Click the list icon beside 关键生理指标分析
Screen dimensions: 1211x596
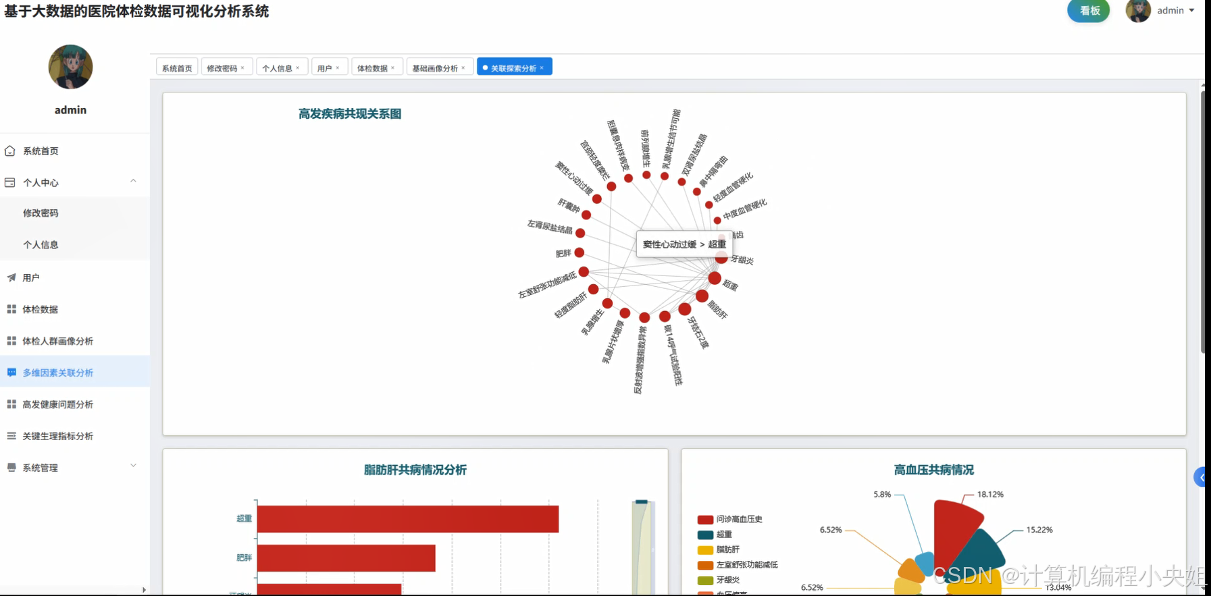click(11, 436)
